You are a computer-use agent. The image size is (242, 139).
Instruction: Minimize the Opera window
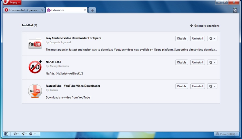point(219,3)
